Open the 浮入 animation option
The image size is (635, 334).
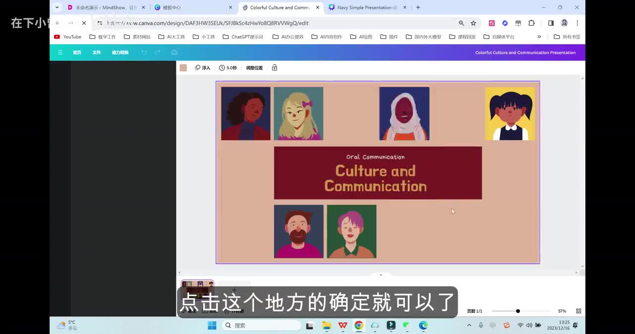point(202,68)
